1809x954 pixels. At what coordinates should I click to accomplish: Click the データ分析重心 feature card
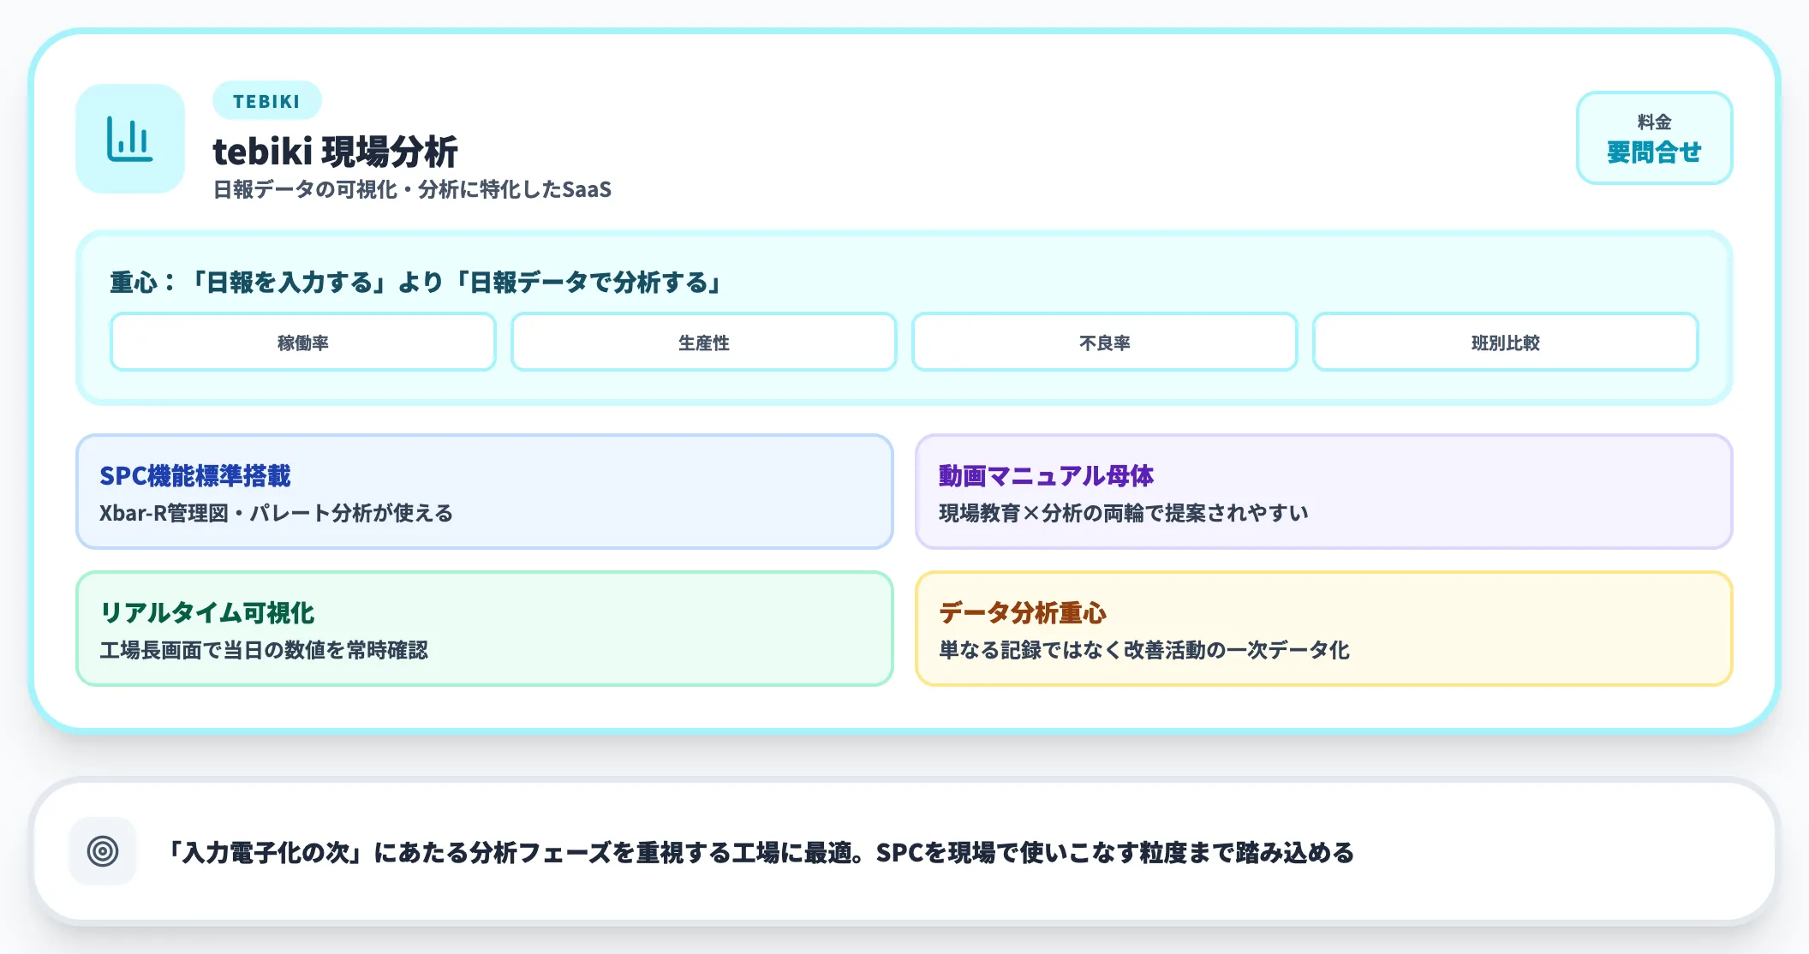click(1325, 629)
